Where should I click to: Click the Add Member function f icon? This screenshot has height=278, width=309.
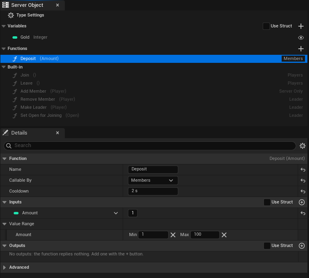[x=15, y=91]
